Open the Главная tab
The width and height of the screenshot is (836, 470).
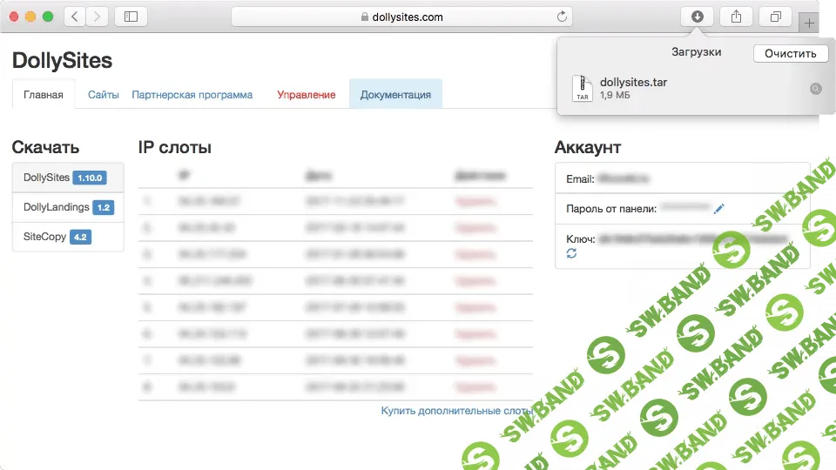point(44,94)
